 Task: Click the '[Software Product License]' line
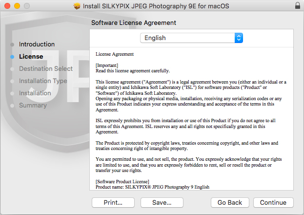[122, 182]
